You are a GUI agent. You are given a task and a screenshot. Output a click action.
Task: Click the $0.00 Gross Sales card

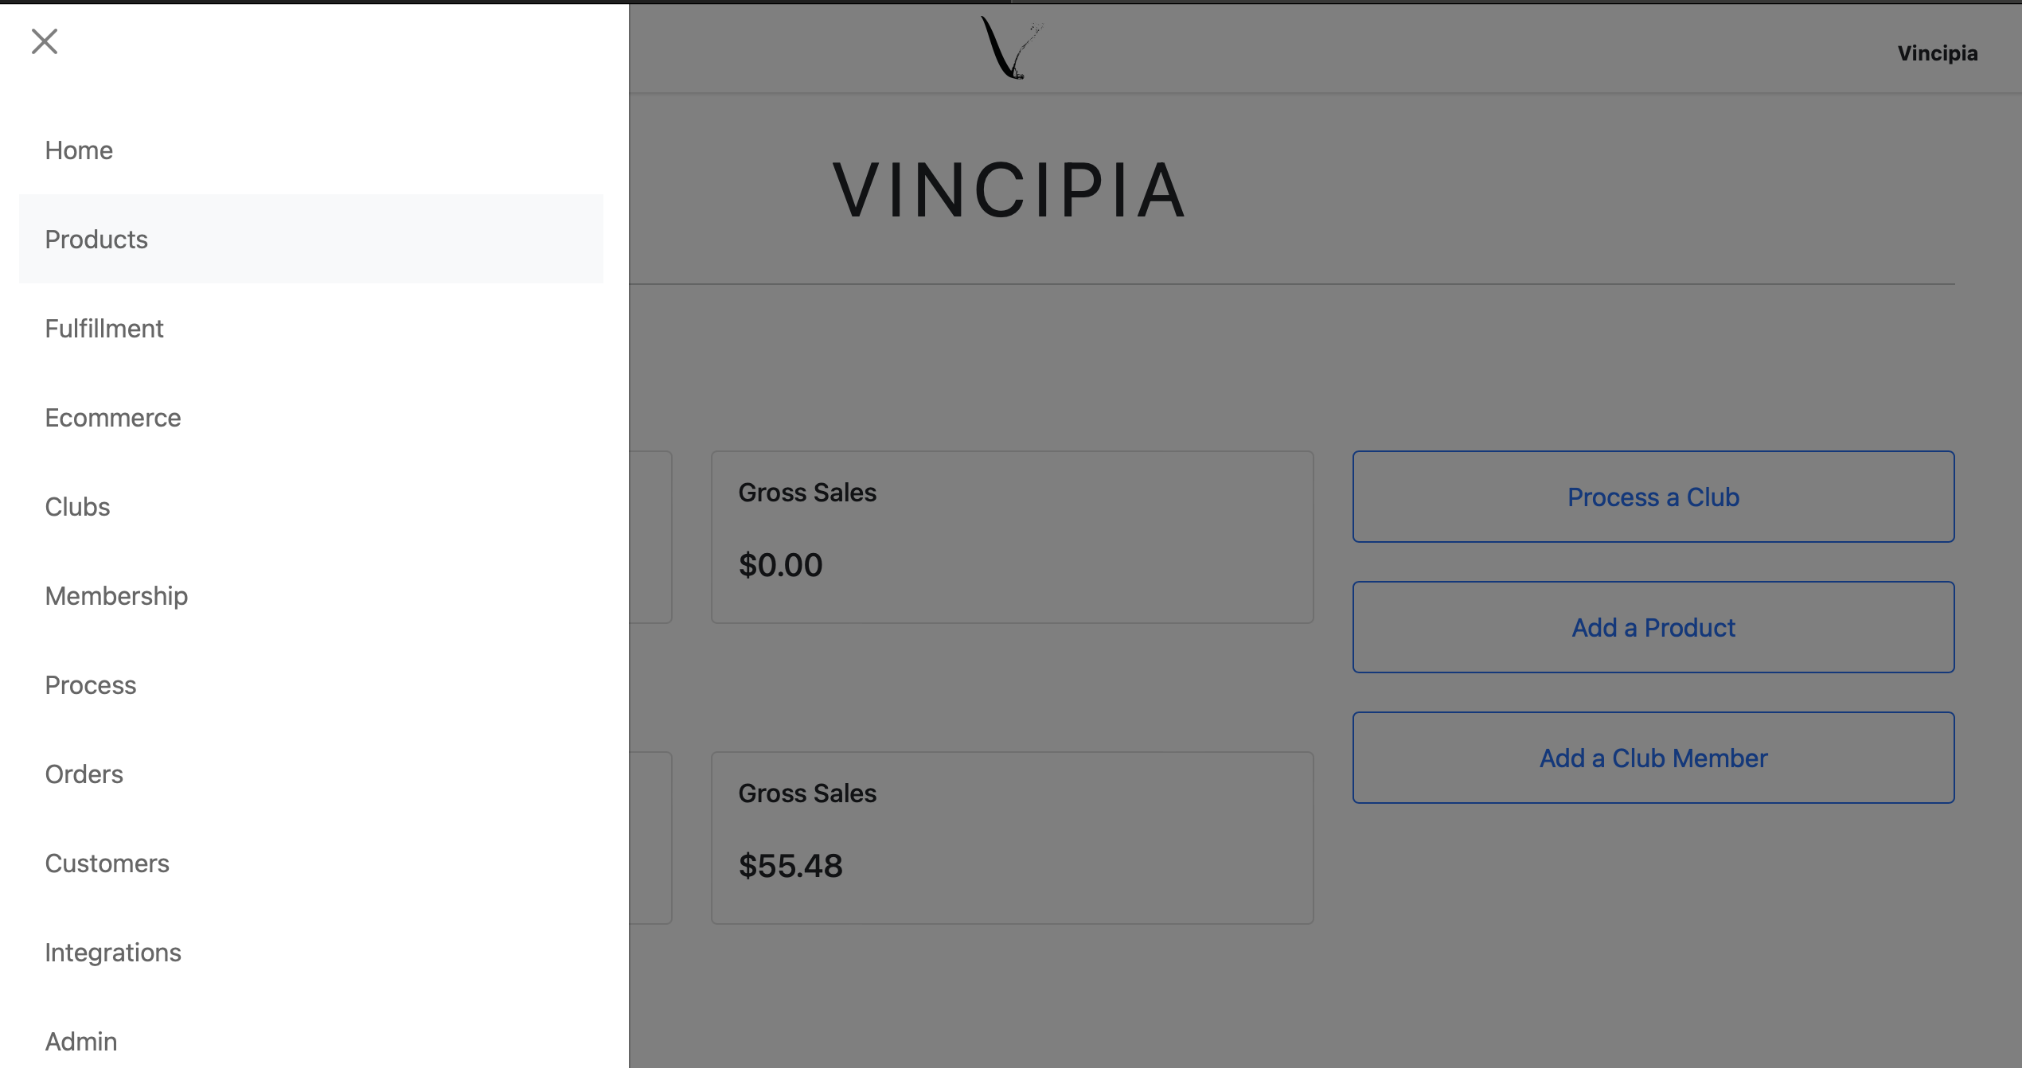(x=1012, y=537)
